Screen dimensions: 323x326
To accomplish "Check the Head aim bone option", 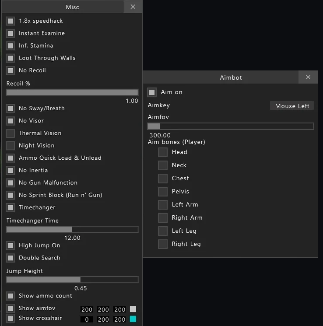I will 163,152.
